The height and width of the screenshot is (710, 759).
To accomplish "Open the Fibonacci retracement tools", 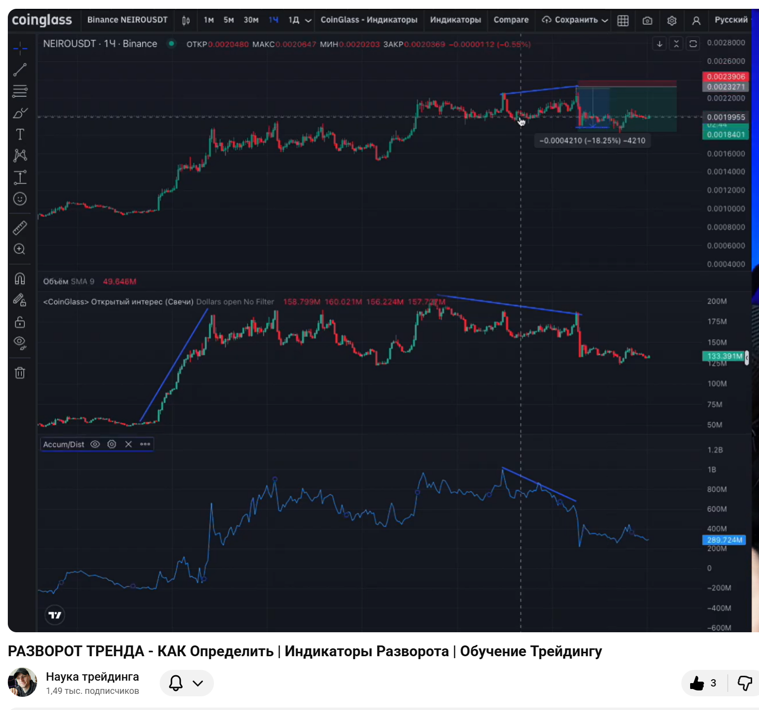I will coord(20,91).
